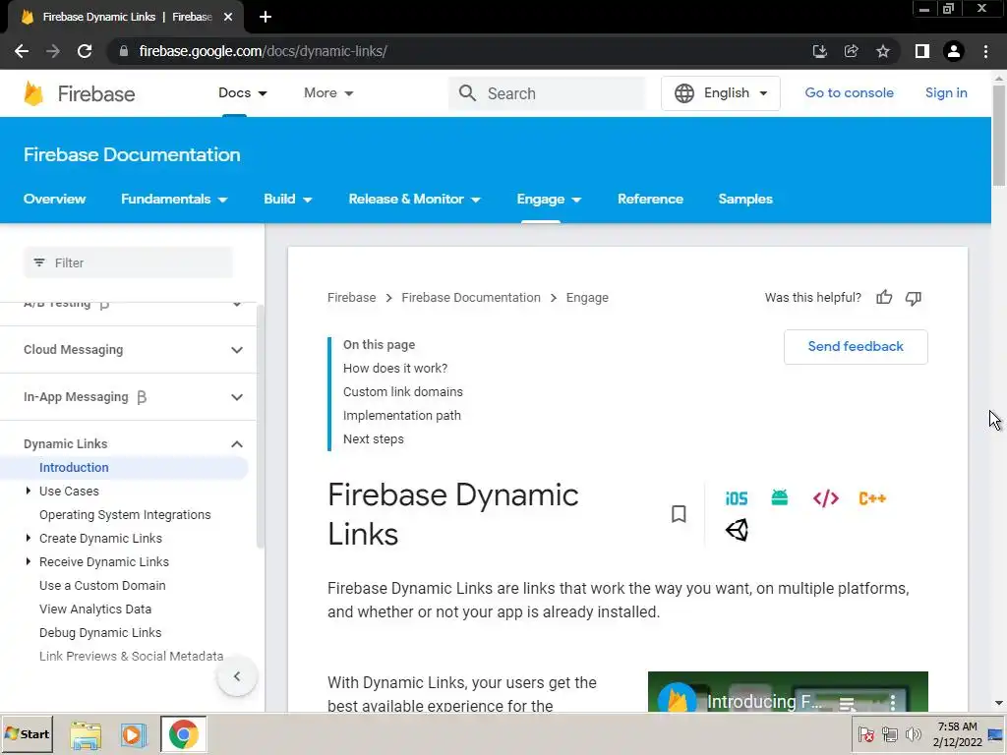Open Firebase Documentation breadcrumb
Image resolution: width=1007 pixels, height=755 pixels.
(471, 297)
